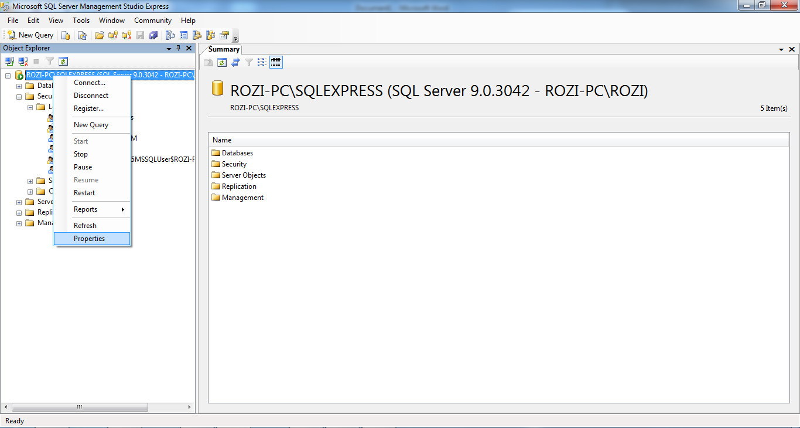Choose Pause in the context menu

91,167
